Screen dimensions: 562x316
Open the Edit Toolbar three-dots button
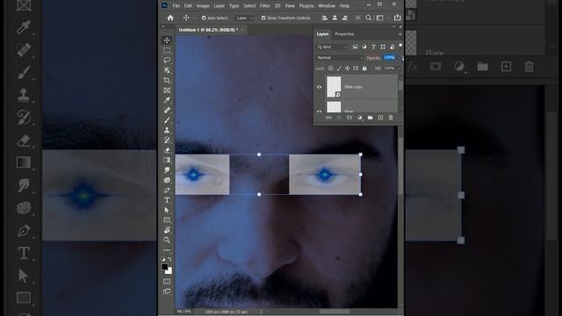(x=167, y=250)
